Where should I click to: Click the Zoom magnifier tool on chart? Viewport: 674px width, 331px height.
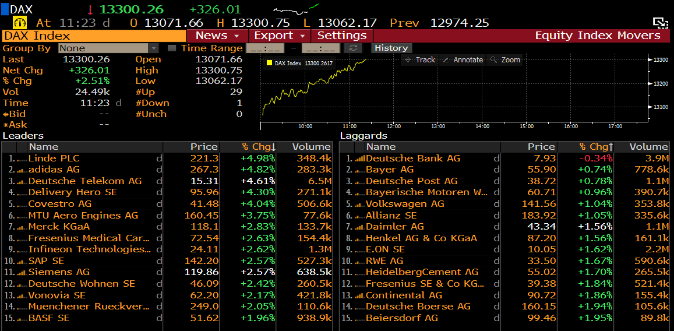click(504, 59)
